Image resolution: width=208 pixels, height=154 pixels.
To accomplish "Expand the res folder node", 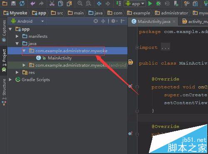I will click(17, 72).
